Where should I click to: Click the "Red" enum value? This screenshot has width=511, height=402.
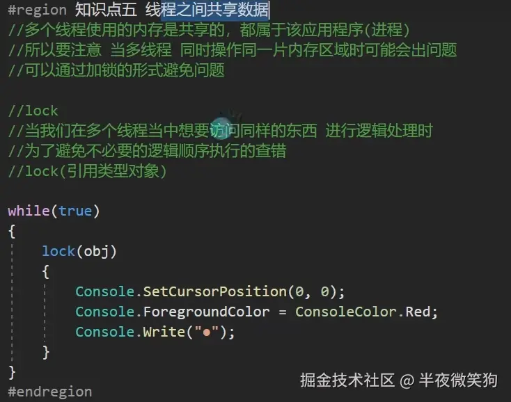(418, 311)
